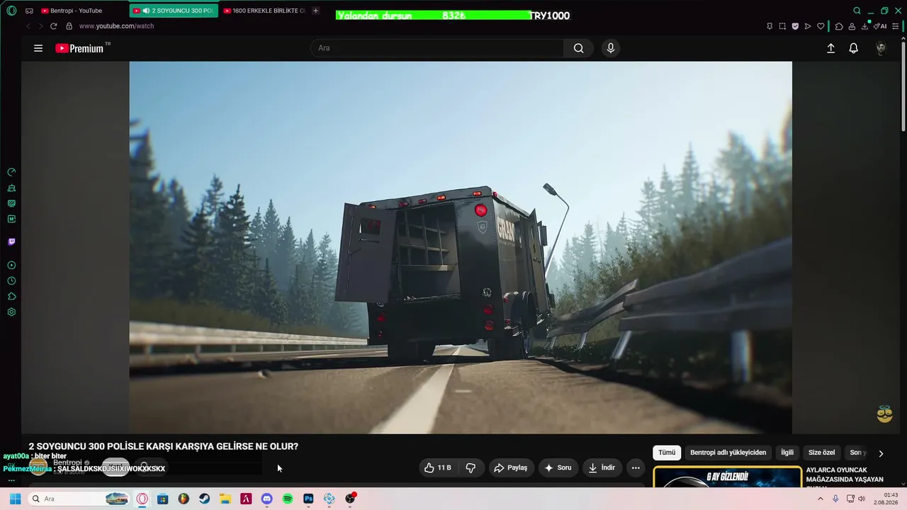907x510 pixels.
Task: Mute the playing tab via speaker icon
Action: click(146, 11)
